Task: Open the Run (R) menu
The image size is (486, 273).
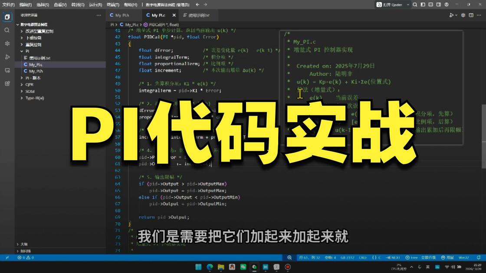Action: click(95, 5)
